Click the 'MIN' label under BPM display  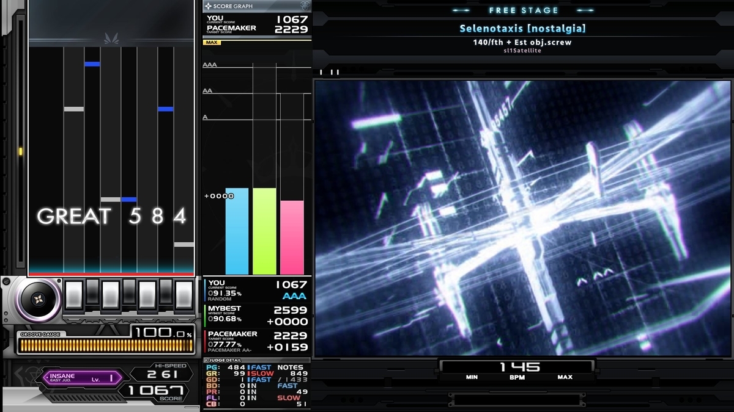click(x=472, y=377)
